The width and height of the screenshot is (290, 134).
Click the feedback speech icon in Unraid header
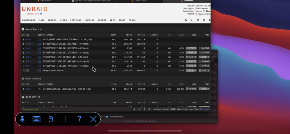198,20
